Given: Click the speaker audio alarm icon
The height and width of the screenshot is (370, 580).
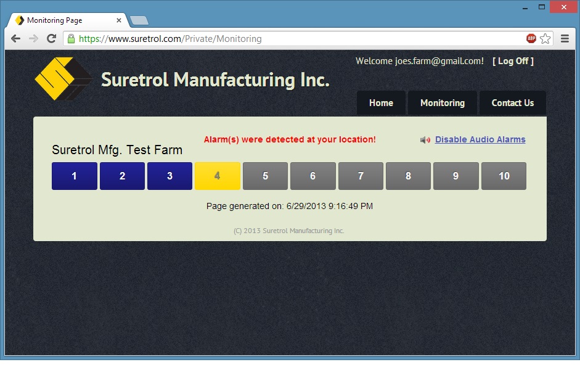Looking at the screenshot, I should pyautogui.click(x=425, y=140).
